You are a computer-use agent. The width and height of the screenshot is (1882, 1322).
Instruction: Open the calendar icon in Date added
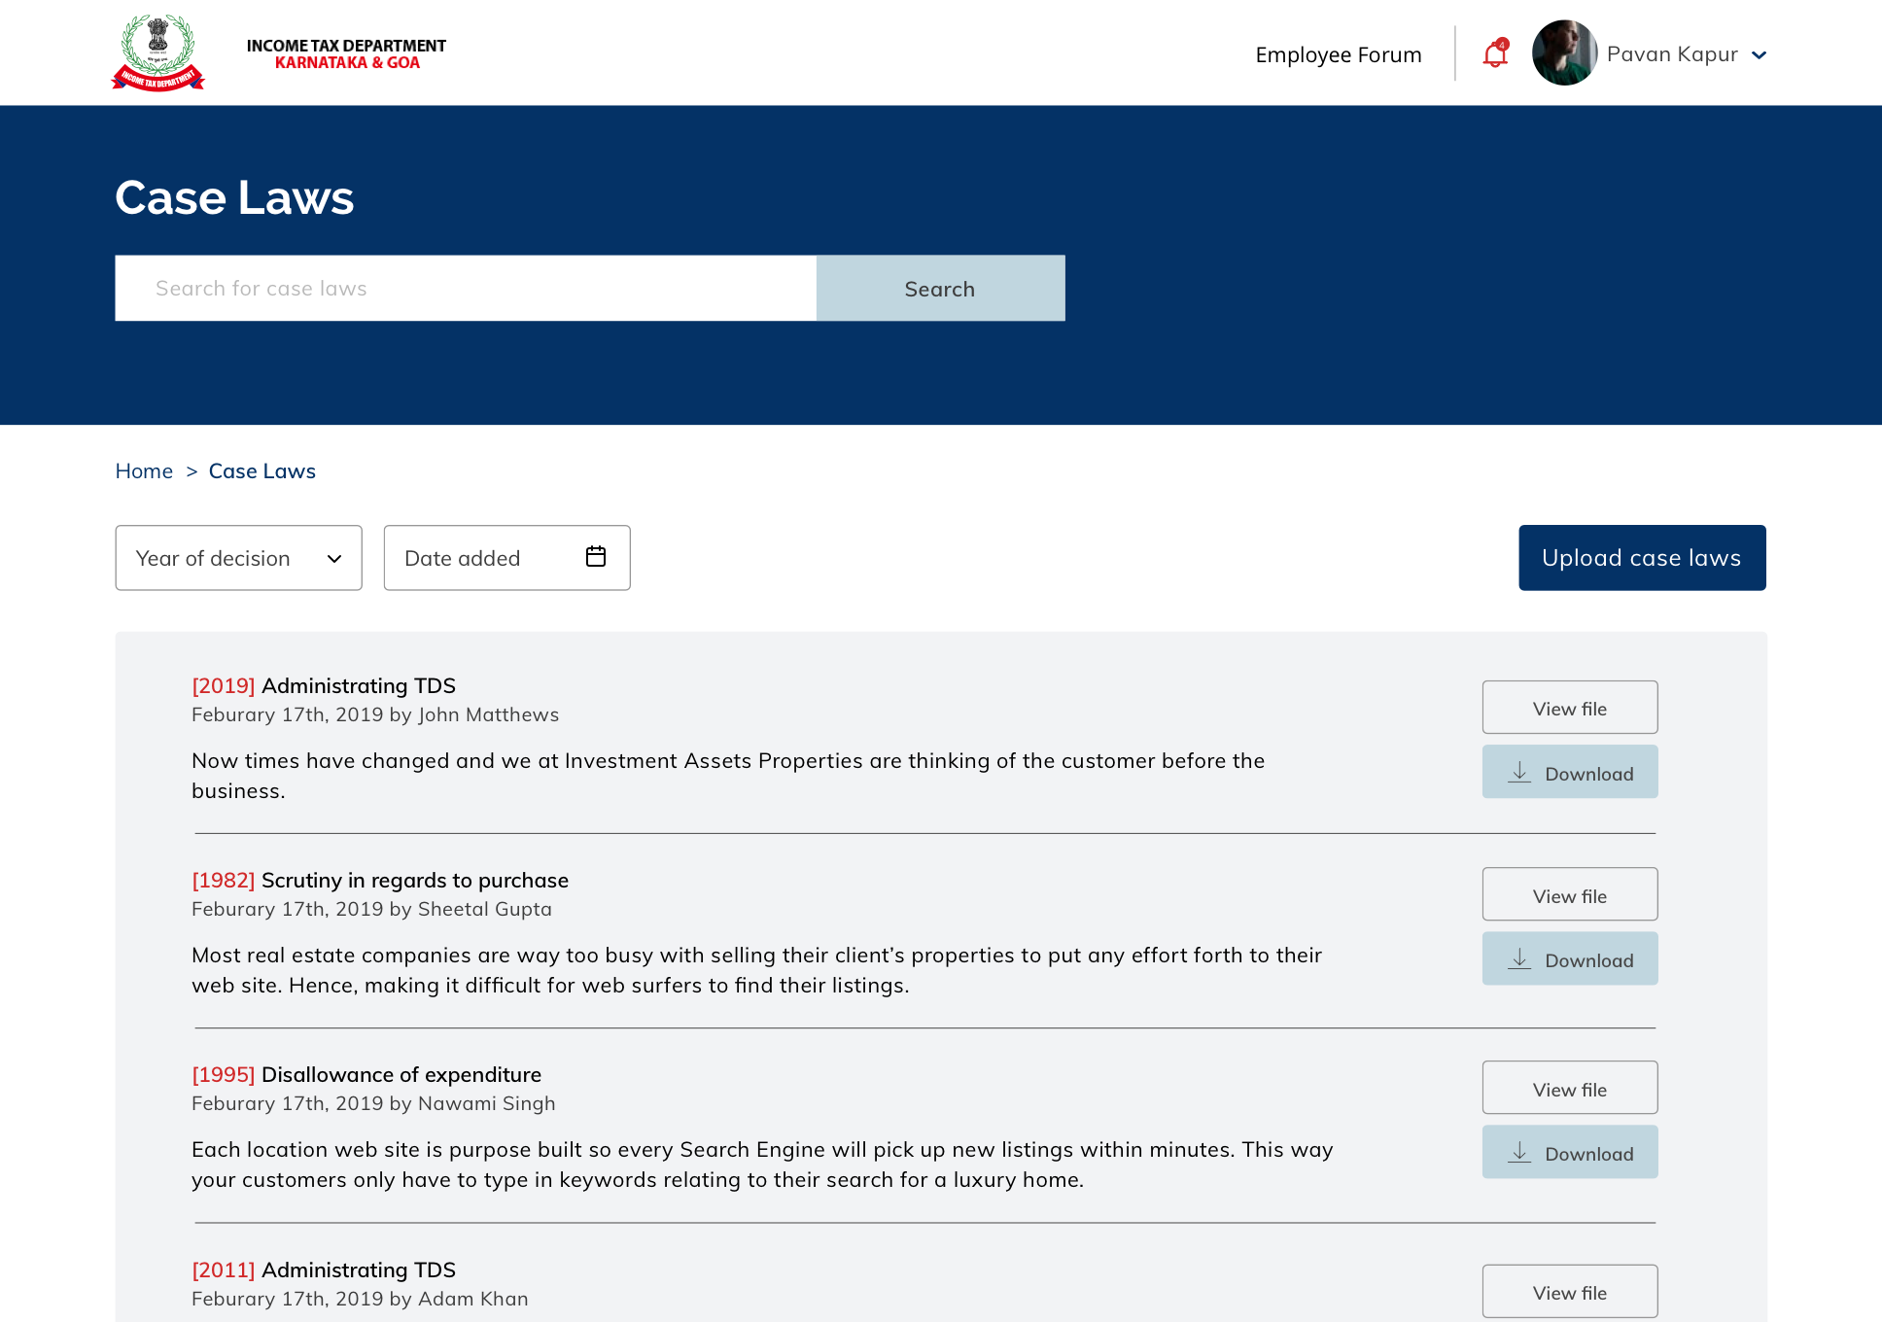pos(596,556)
